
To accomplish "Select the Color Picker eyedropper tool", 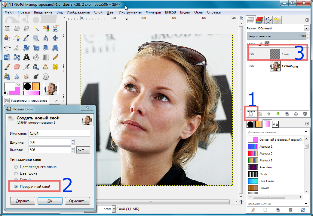I will 26,38.
